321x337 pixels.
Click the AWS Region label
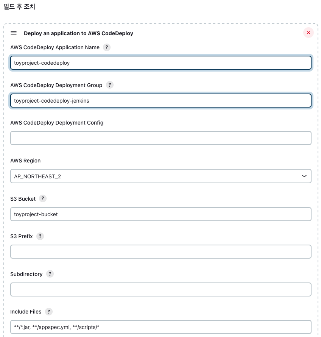pos(25,161)
